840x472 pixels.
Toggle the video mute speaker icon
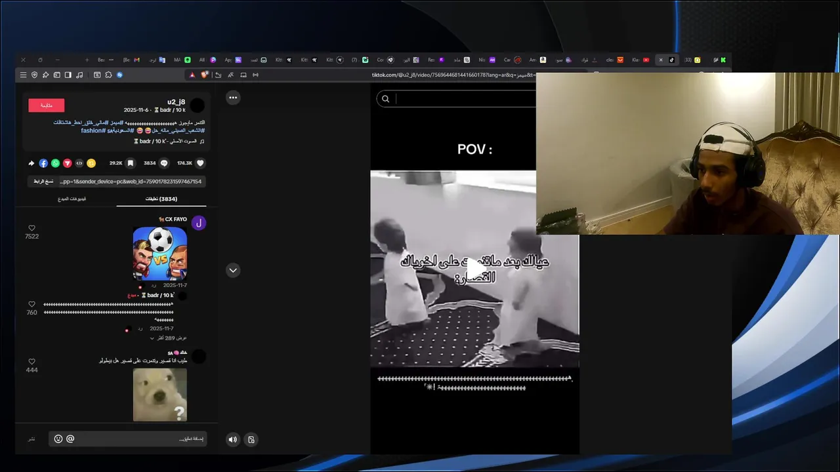(232, 440)
